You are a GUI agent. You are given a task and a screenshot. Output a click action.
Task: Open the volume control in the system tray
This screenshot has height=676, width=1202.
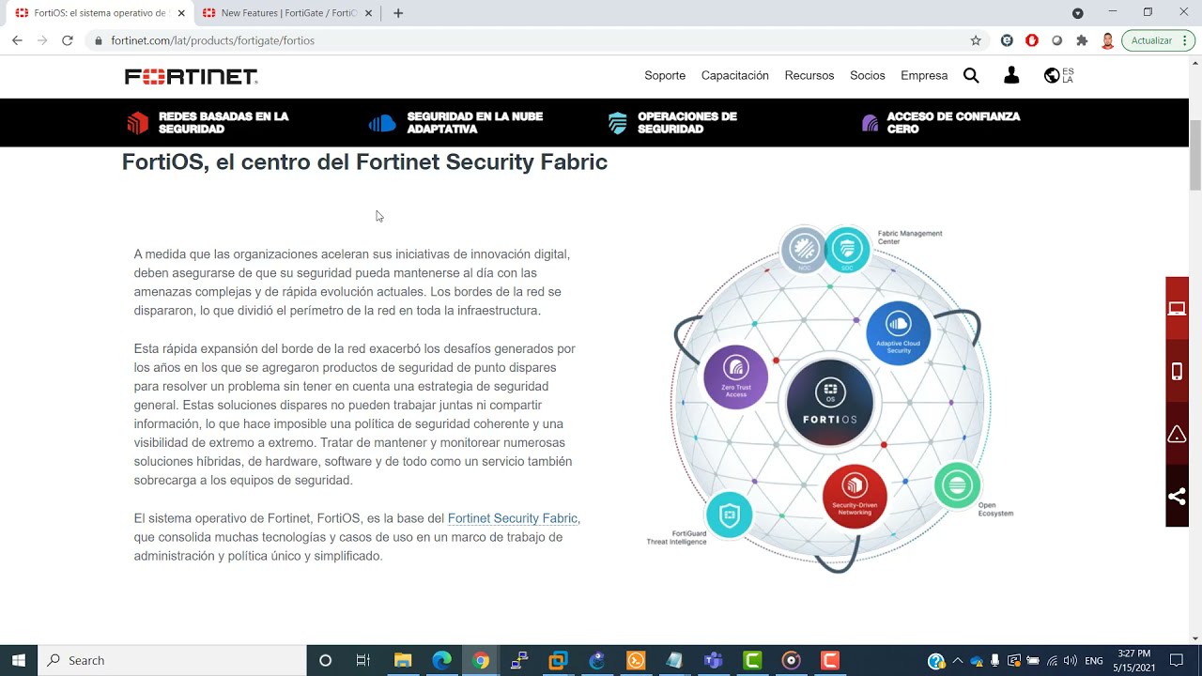1071,661
